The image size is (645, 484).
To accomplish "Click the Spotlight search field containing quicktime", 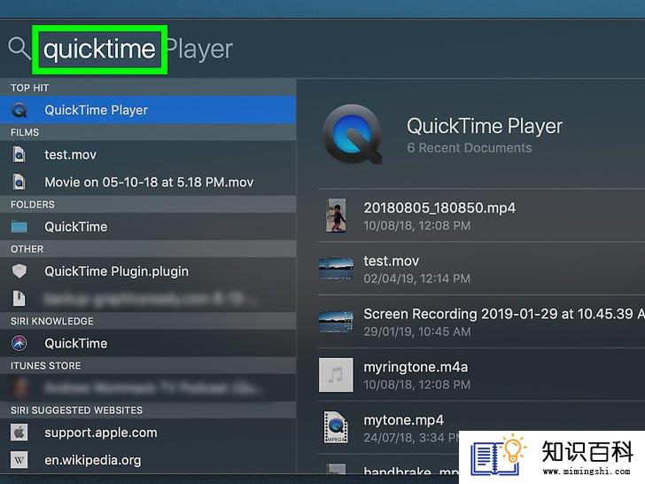I will tap(99, 50).
